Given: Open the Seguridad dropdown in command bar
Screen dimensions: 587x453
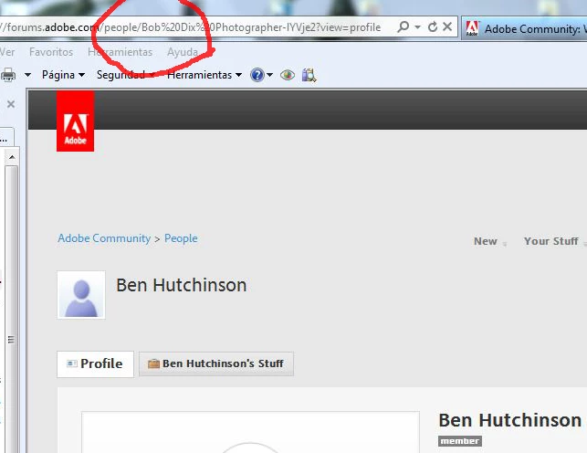Looking at the screenshot, I should (x=126, y=75).
